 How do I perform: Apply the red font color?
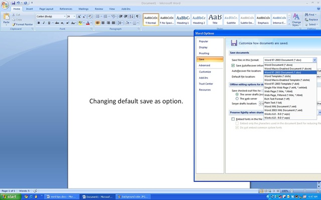[88, 23]
